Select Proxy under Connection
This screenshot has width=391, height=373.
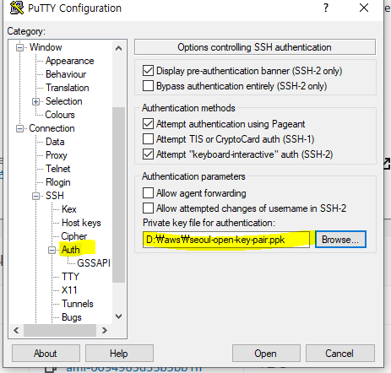57,155
